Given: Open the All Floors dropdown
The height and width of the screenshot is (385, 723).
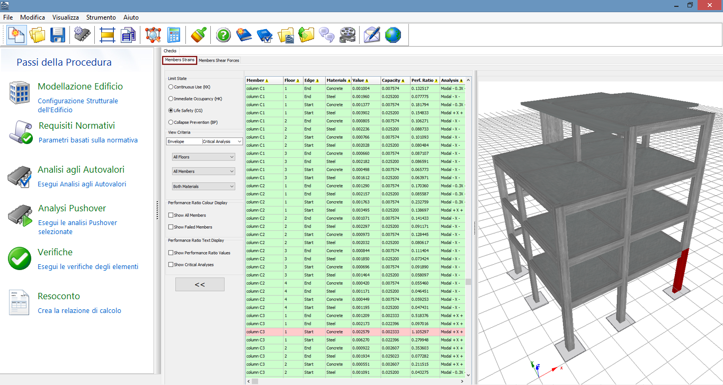Looking at the screenshot, I should (203, 157).
